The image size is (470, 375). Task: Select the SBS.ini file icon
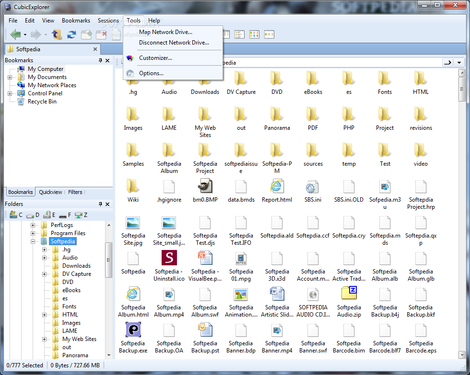tap(313, 186)
